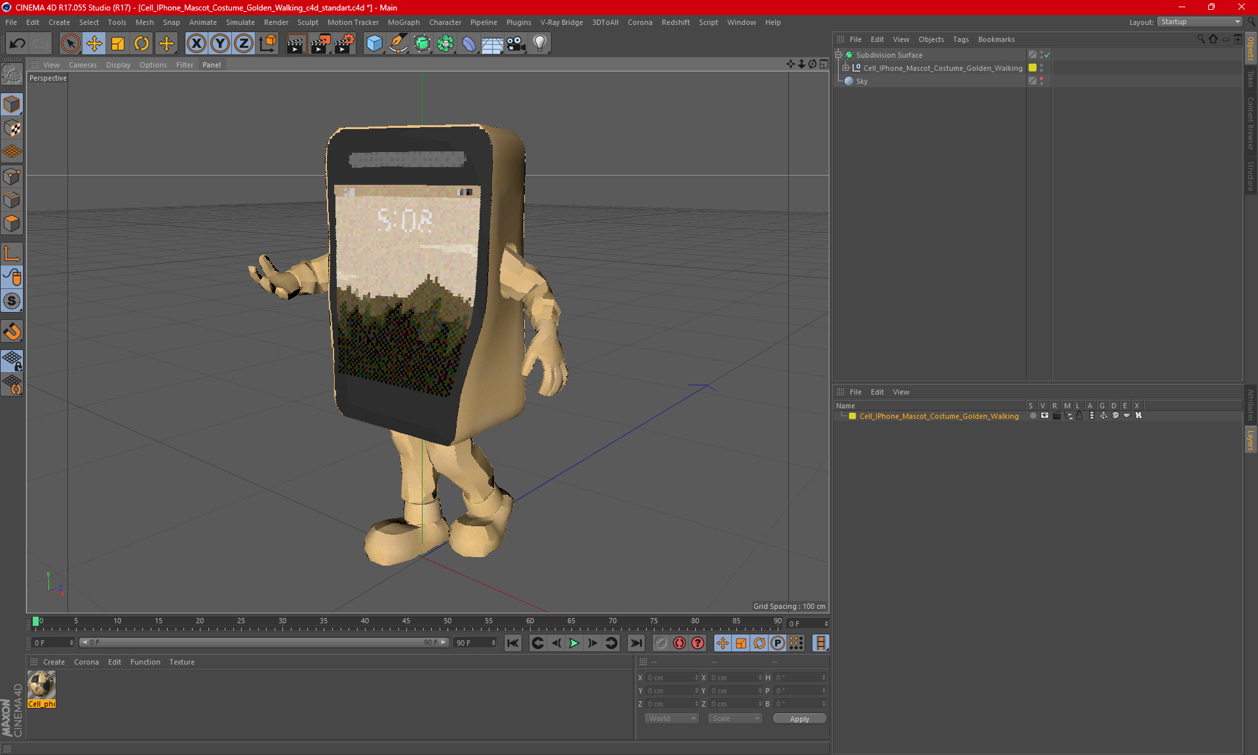Open the Simulate menu
Image resolution: width=1258 pixels, height=755 pixels.
[x=240, y=22]
